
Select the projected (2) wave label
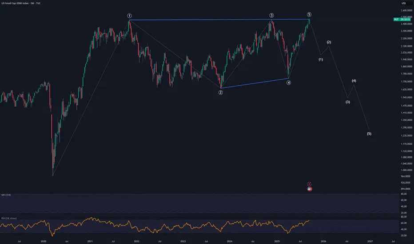[x=329, y=42]
